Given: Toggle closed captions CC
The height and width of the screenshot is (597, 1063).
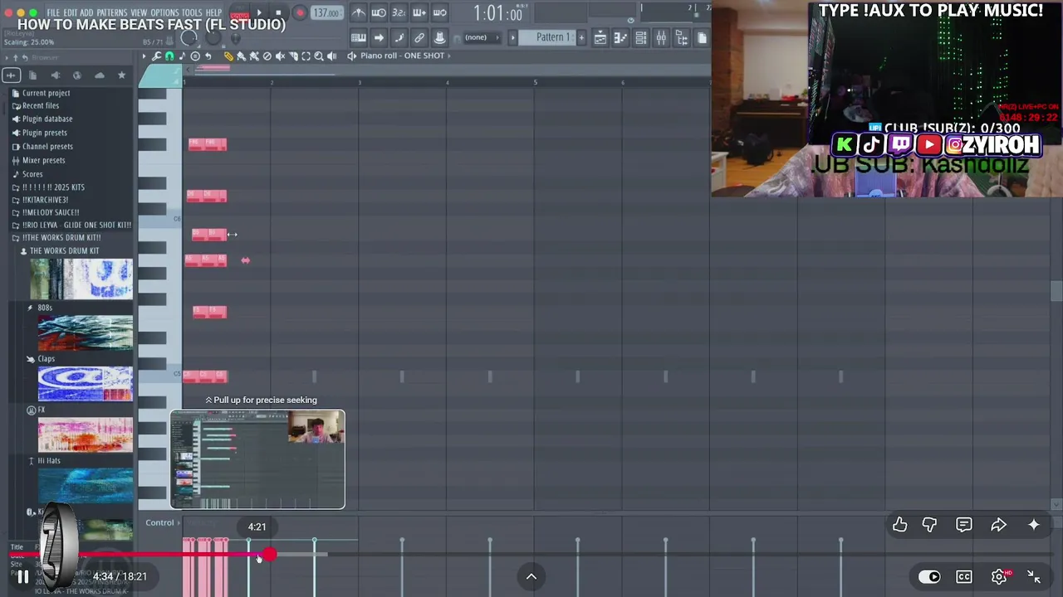Looking at the screenshot, I should [963, 577].
